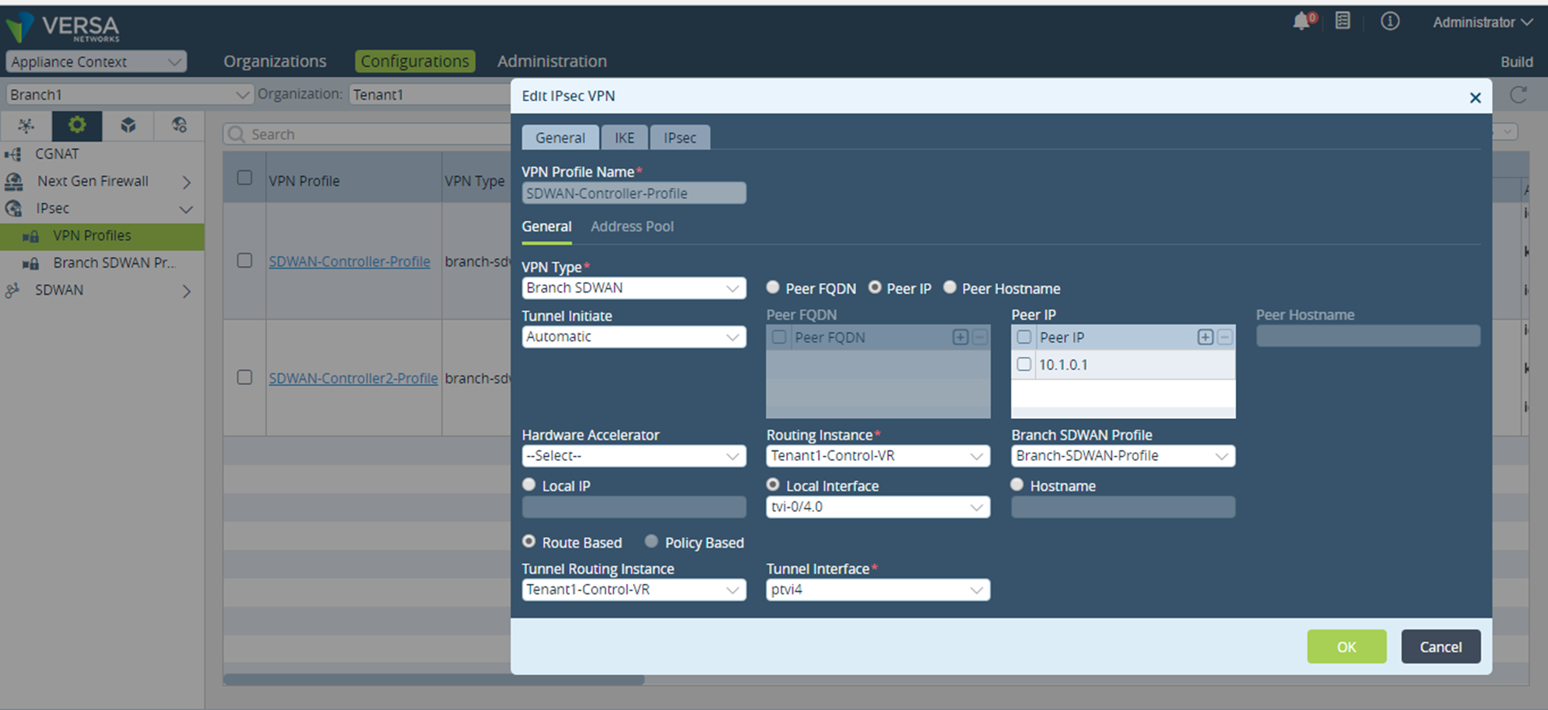The height and width of the screenshot is (710, 1548).
Task: Select the green gear services tab
Action: click(x=76, y=125)
